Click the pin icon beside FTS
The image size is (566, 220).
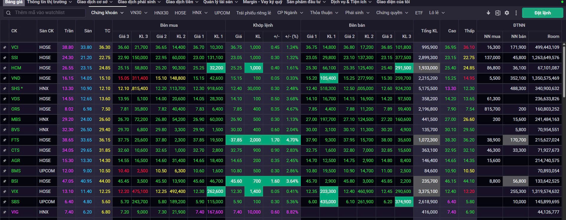[5, 140]
